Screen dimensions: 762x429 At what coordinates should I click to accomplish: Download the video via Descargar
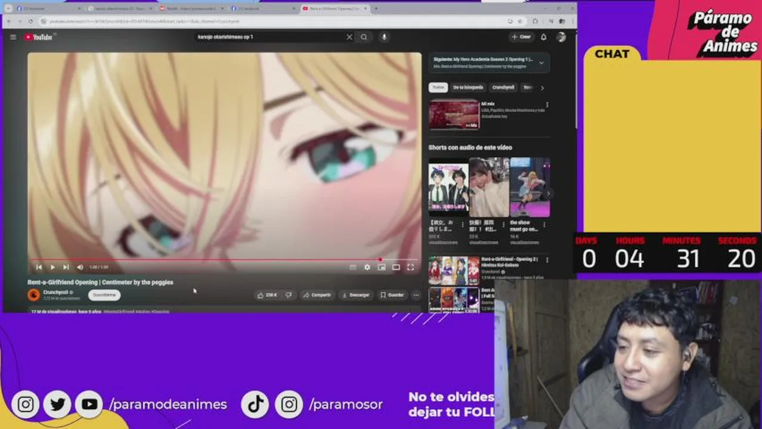356,295
